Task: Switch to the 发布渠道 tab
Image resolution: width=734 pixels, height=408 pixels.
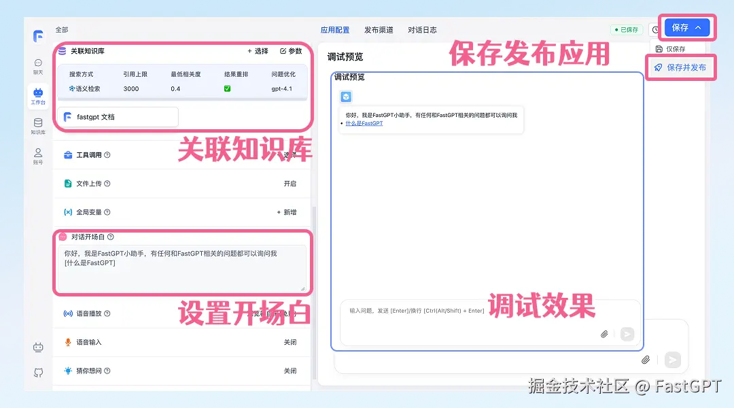Action: pyautogui.click(x=379, y=30)
